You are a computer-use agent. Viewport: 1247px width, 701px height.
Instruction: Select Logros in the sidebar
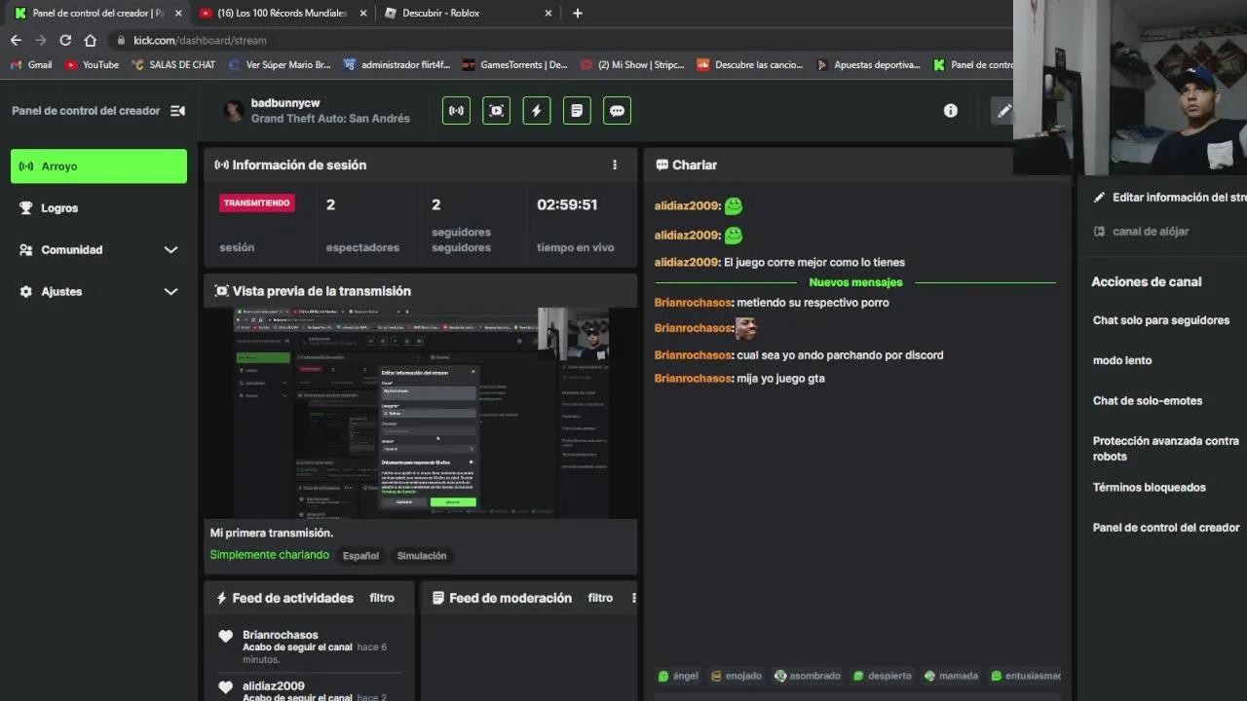click(x=59, y=208)
